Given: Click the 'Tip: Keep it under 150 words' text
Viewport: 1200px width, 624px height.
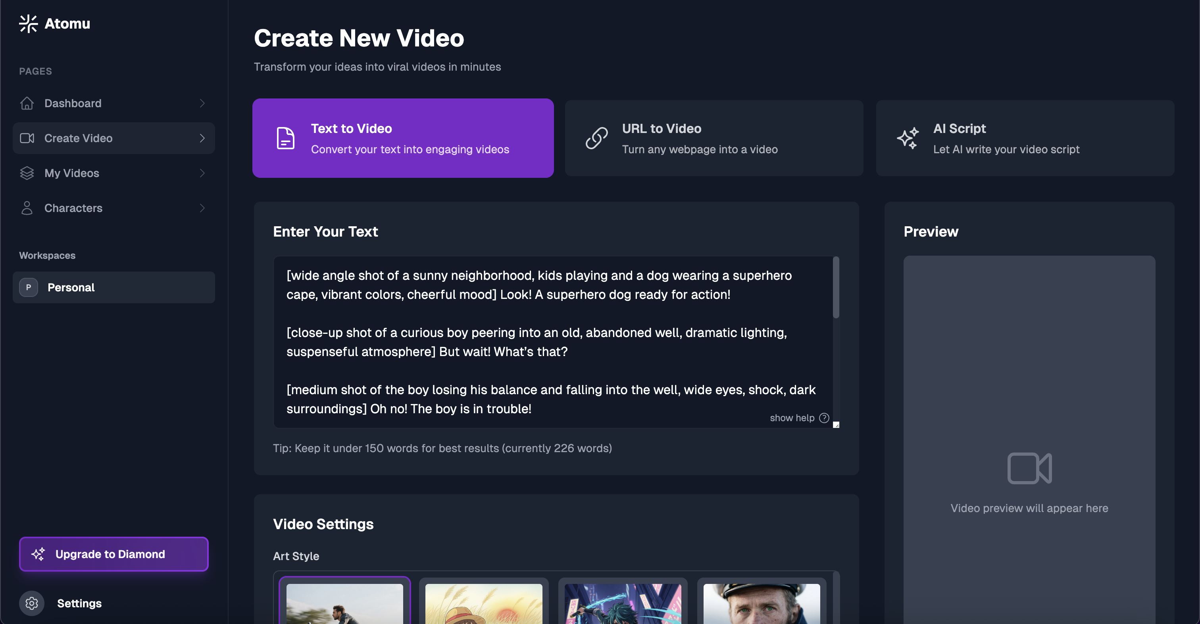Looking at the screenshot, I should pos(442,448).
